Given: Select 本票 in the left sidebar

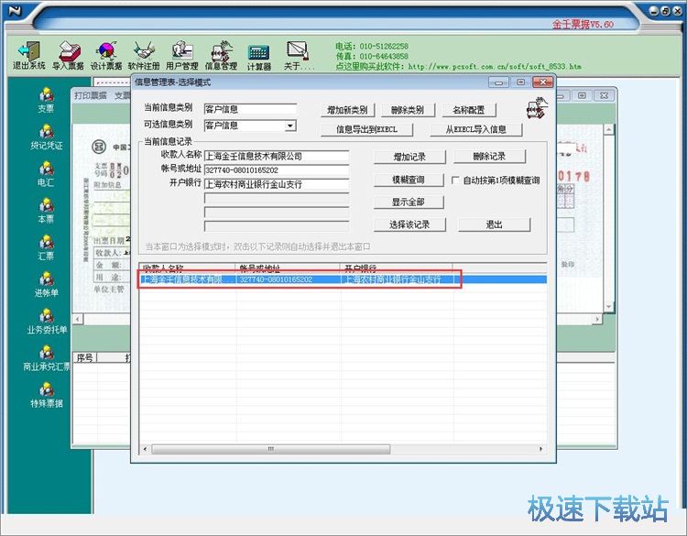Looking at the screenshot, I should (46, 211).
